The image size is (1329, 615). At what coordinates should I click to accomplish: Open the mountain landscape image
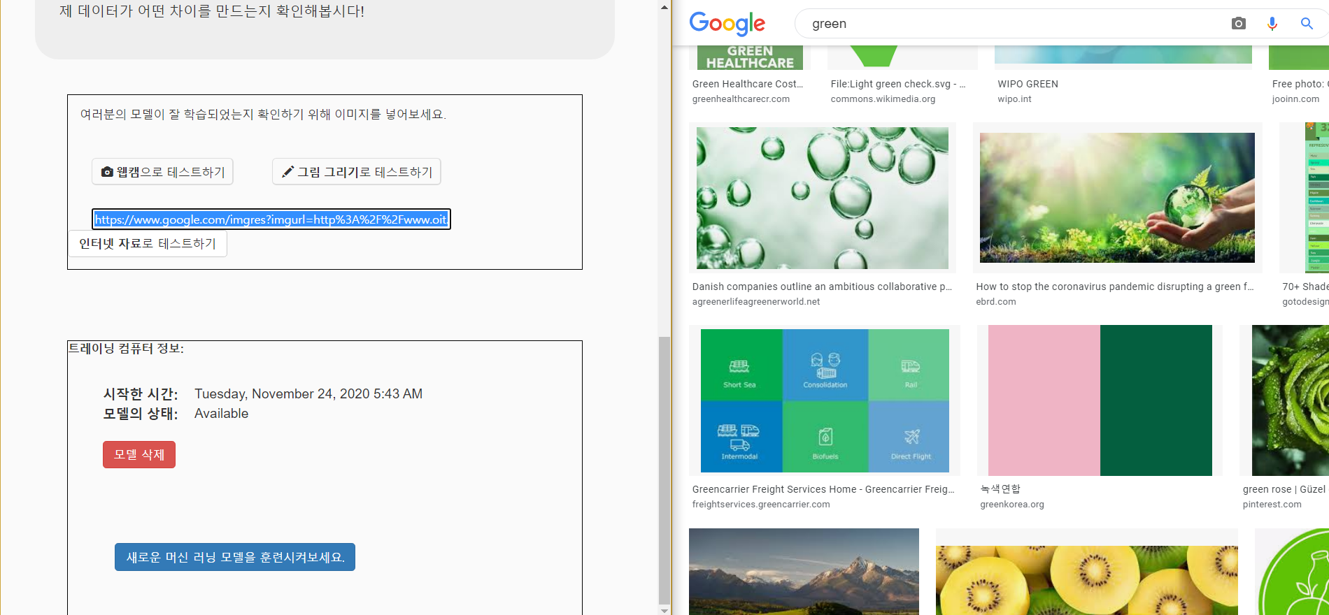[x=804, y=572]
